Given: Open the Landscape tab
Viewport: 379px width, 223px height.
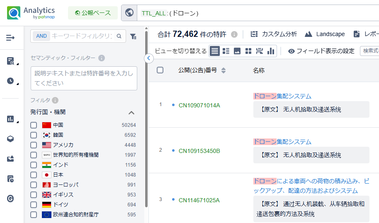Looking at the screenshot, I should (x=325, y=34).
